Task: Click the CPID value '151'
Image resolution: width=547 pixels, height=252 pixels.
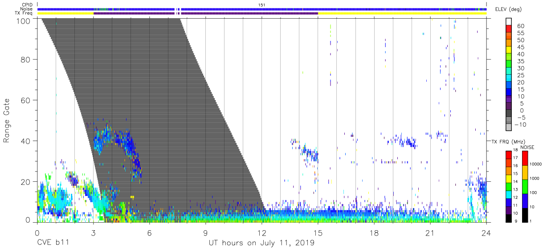Action: (x=262, y=4)
